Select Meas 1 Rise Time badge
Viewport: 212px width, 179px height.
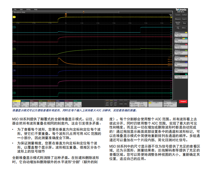pyautogui.click(x=181, y=34)
